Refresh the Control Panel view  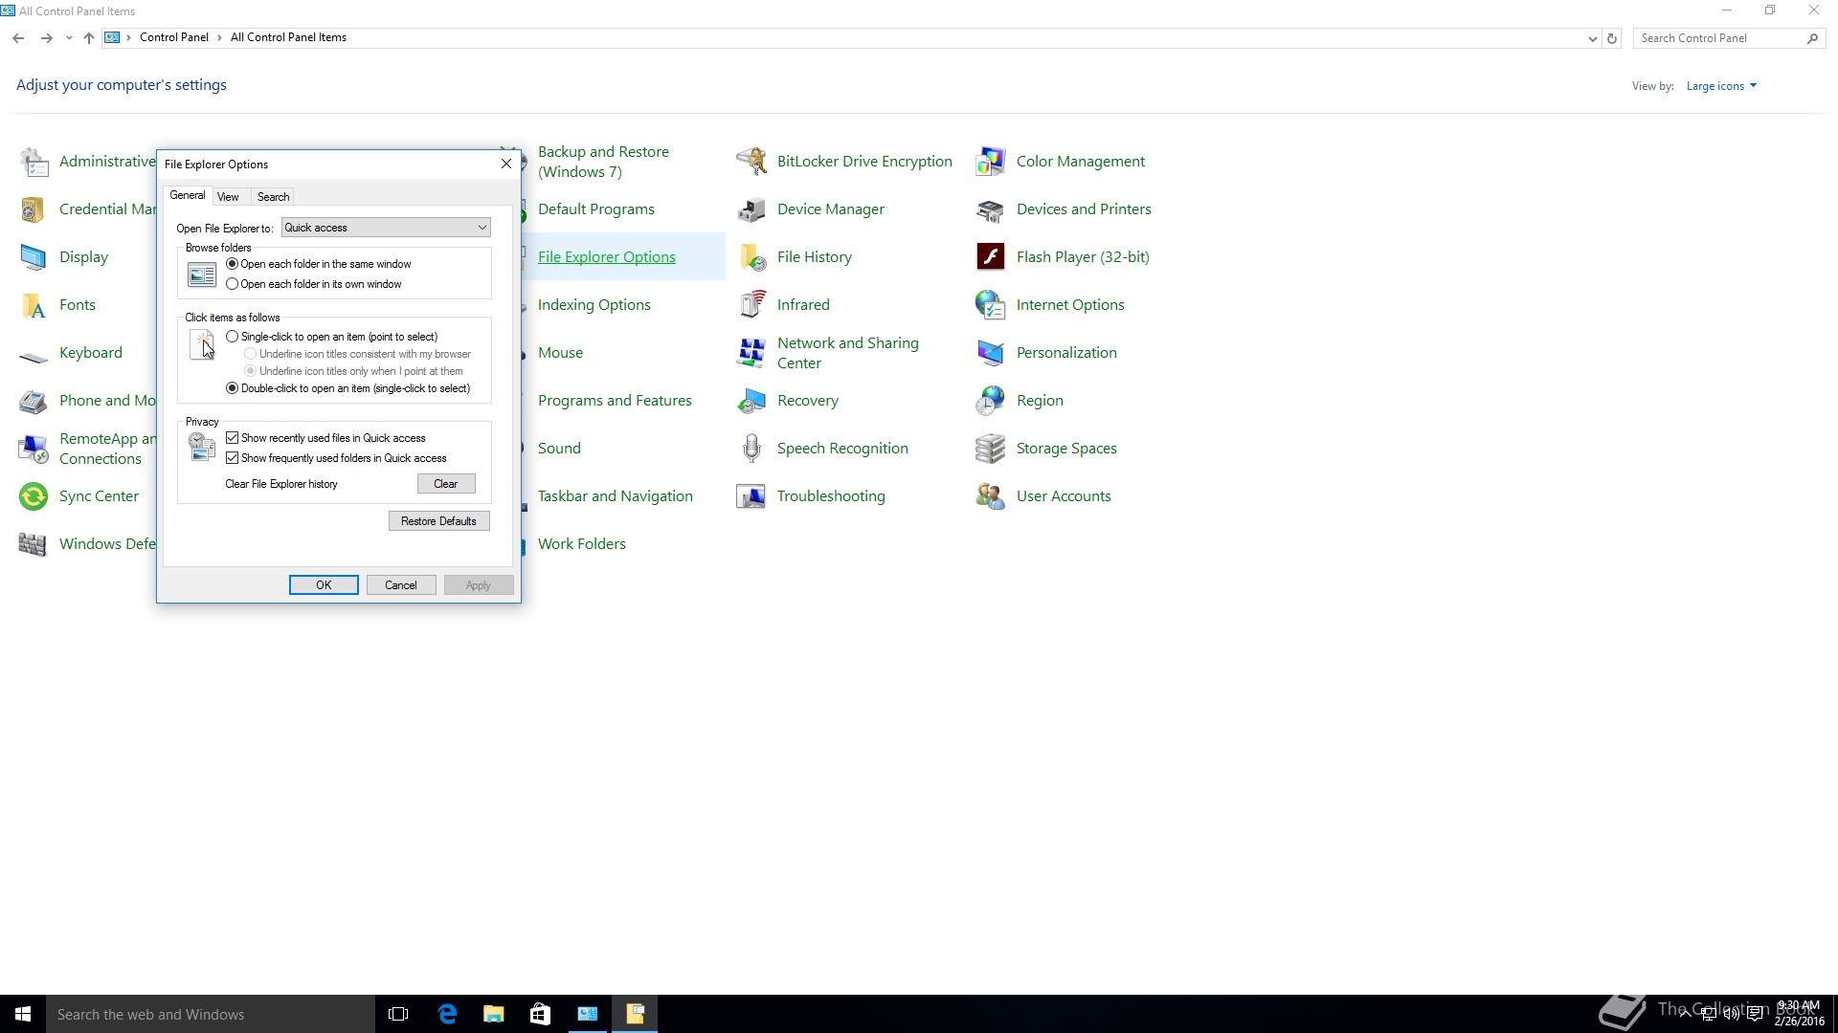click(1612, 38)
